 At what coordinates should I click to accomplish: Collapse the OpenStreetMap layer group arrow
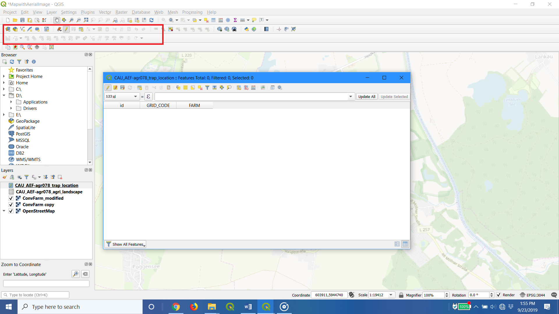(4, 211)
